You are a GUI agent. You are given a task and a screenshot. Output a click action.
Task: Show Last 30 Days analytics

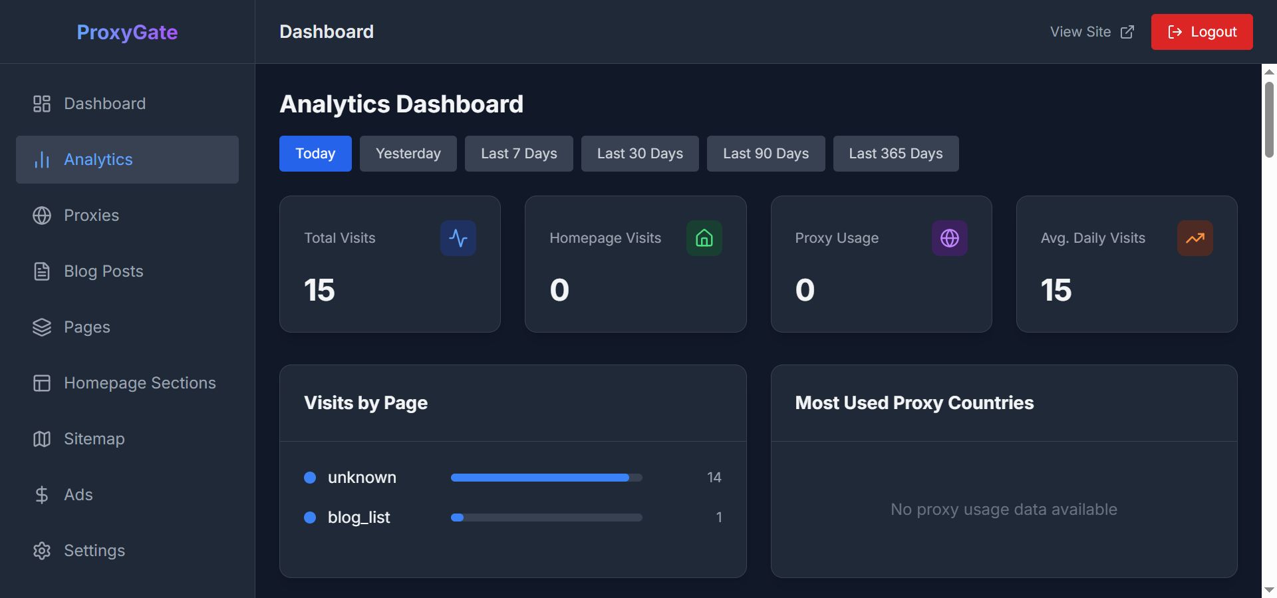coord(640,154)
